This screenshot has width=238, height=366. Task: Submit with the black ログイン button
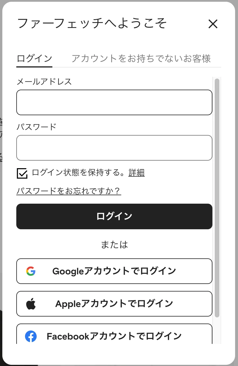pos(114,216)
